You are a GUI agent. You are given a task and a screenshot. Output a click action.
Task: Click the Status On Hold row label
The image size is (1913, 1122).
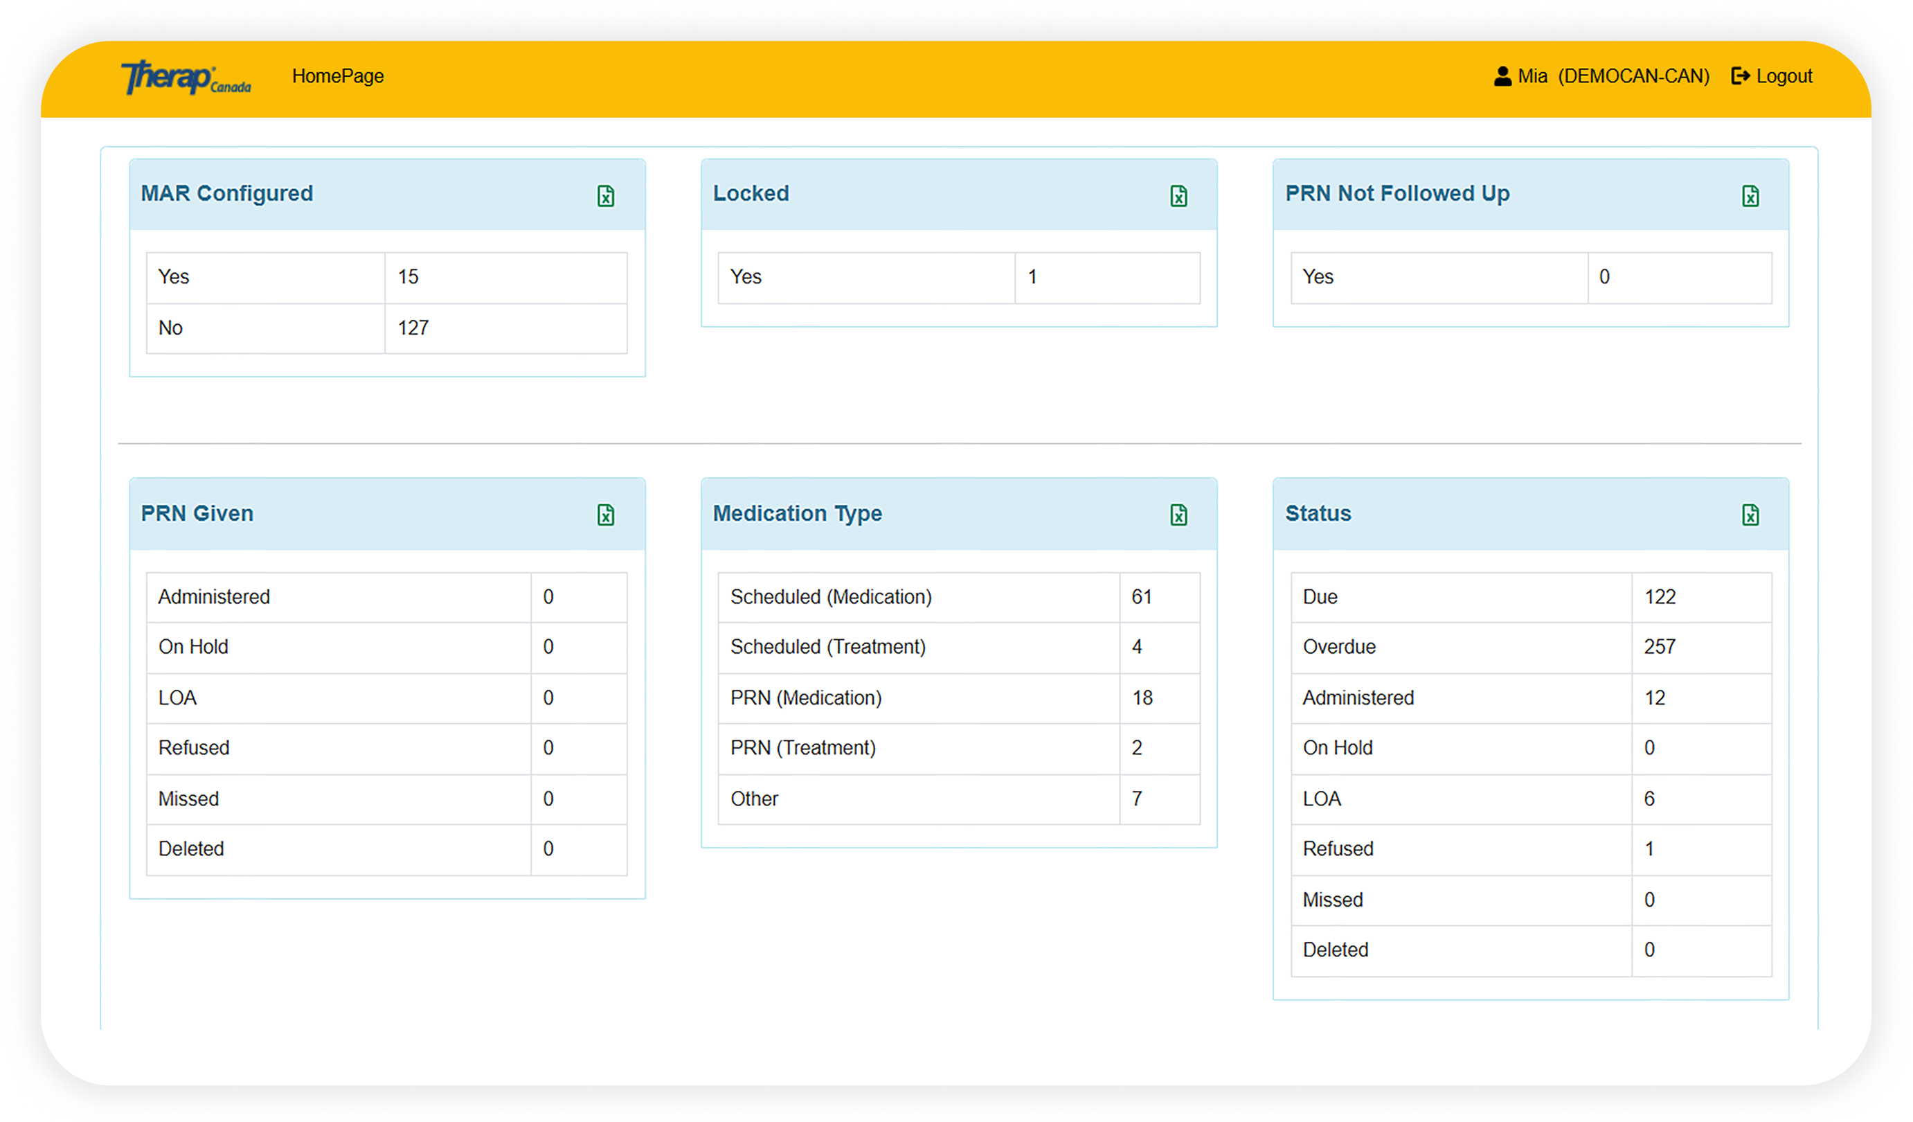tap(1338, 748)
